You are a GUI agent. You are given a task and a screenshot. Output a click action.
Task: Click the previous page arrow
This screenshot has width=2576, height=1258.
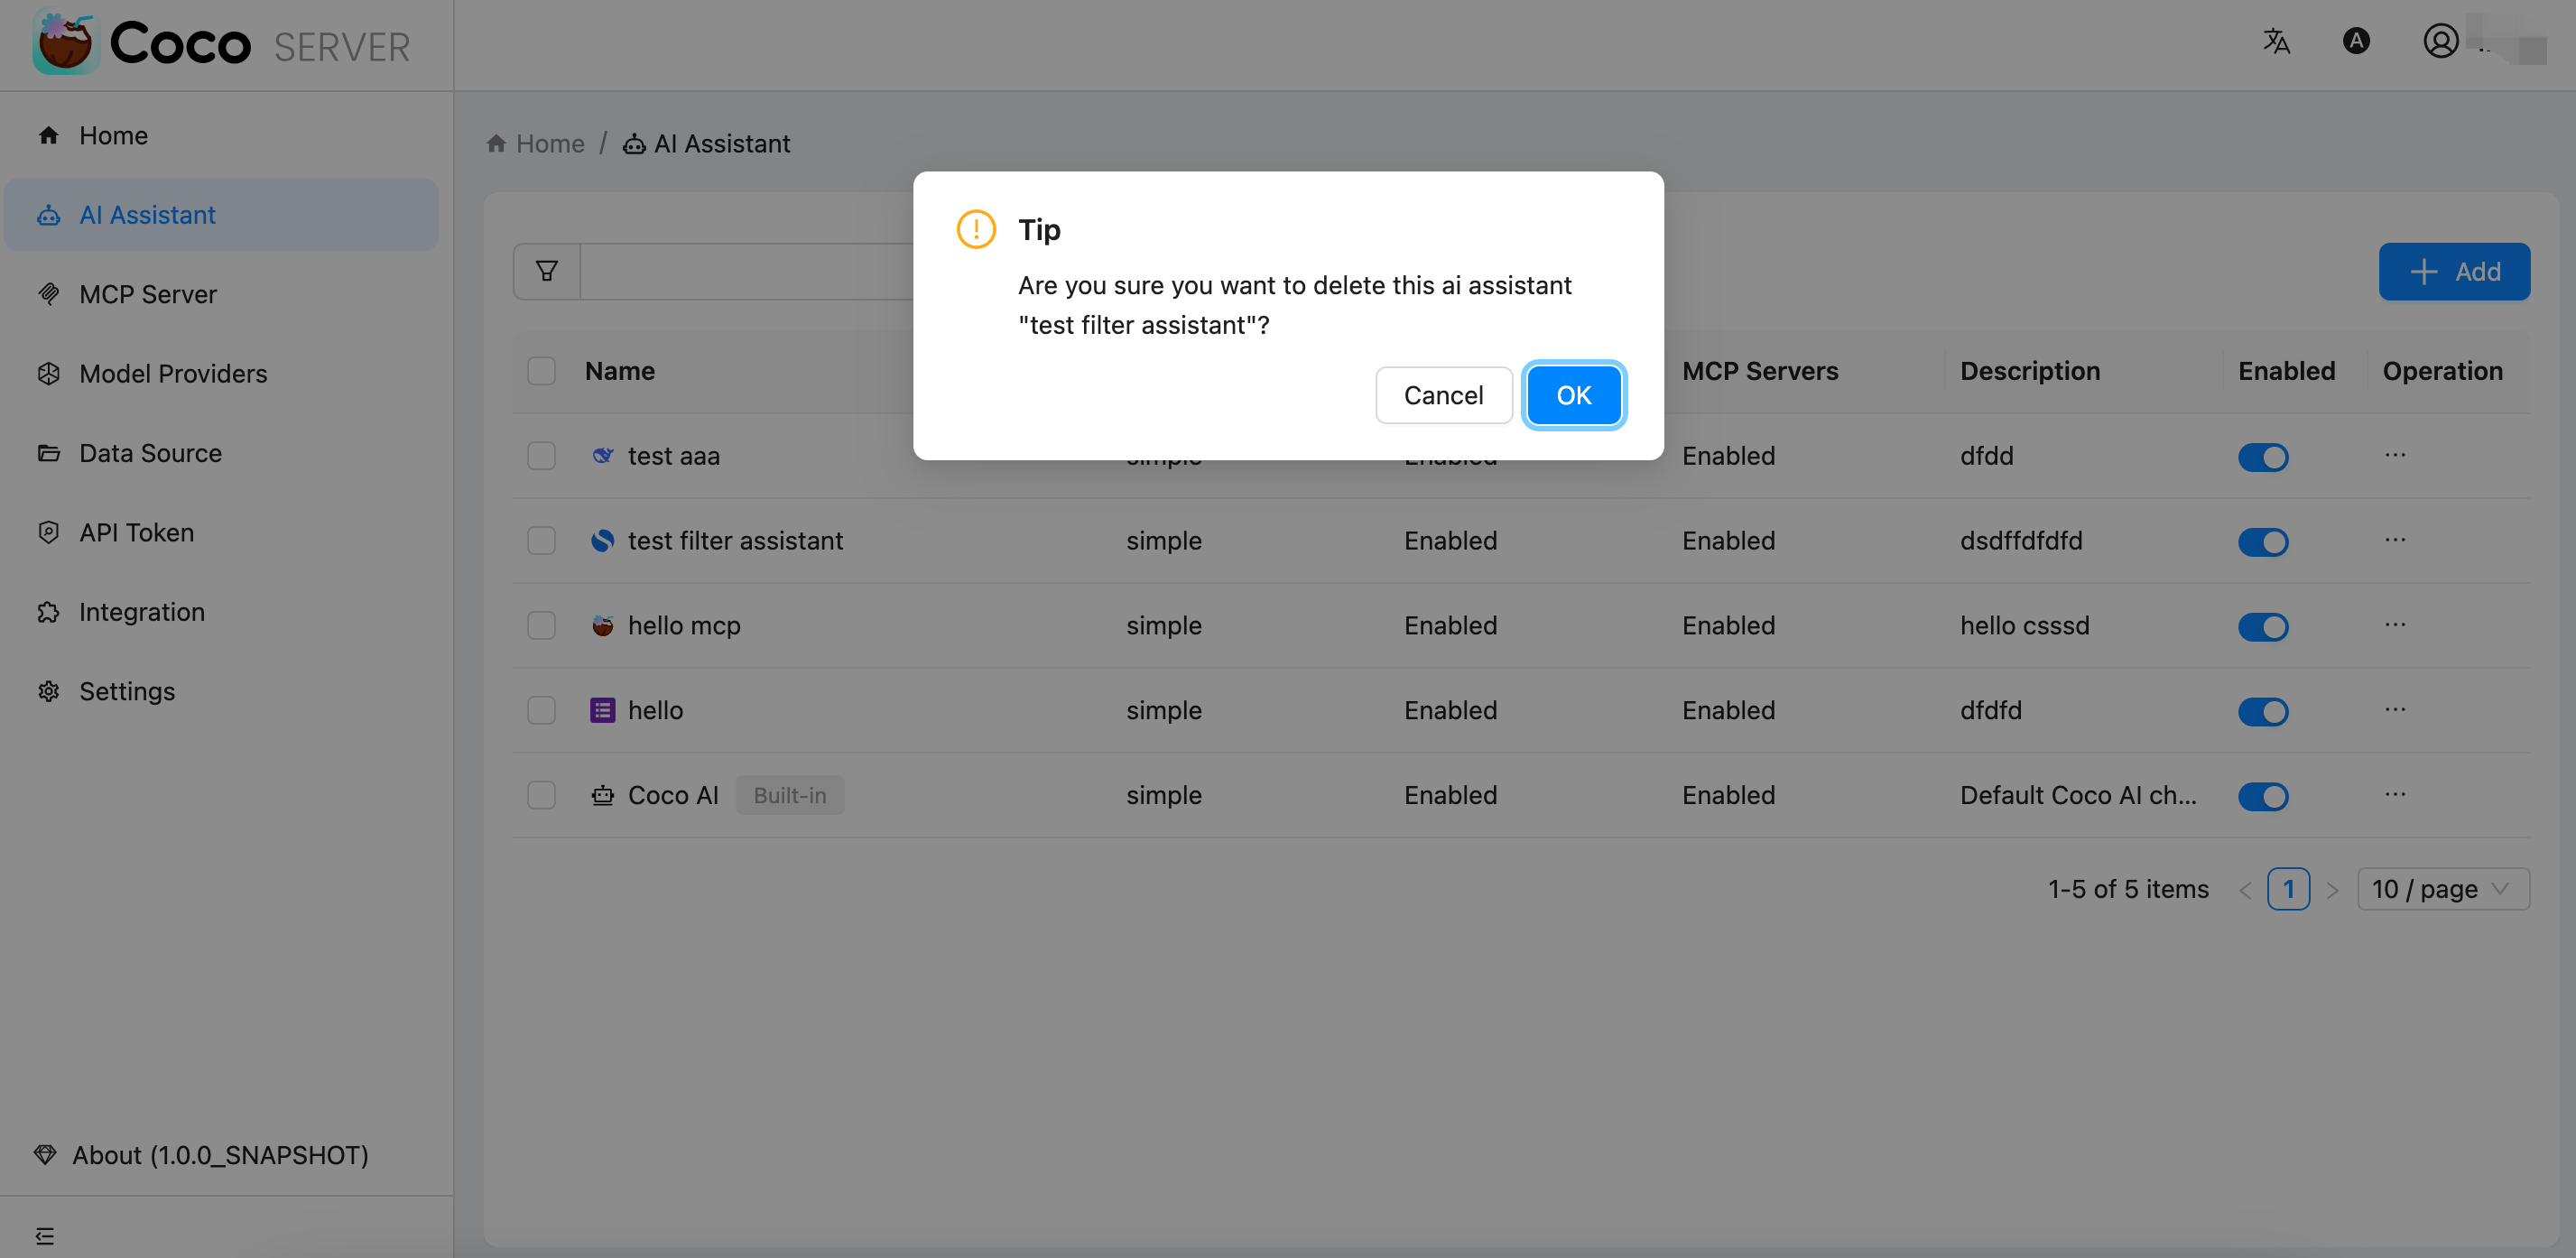[x=2245, y=890]
